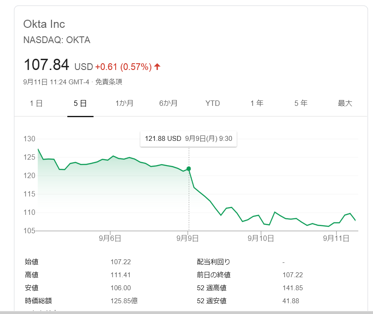Image resolution: width=373 pixels, height=314 pixels.
Task: Open the 6か月 chart tab
Action: click(x=168, y=104)
